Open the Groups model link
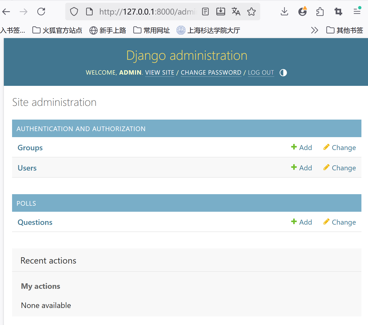 30,148
